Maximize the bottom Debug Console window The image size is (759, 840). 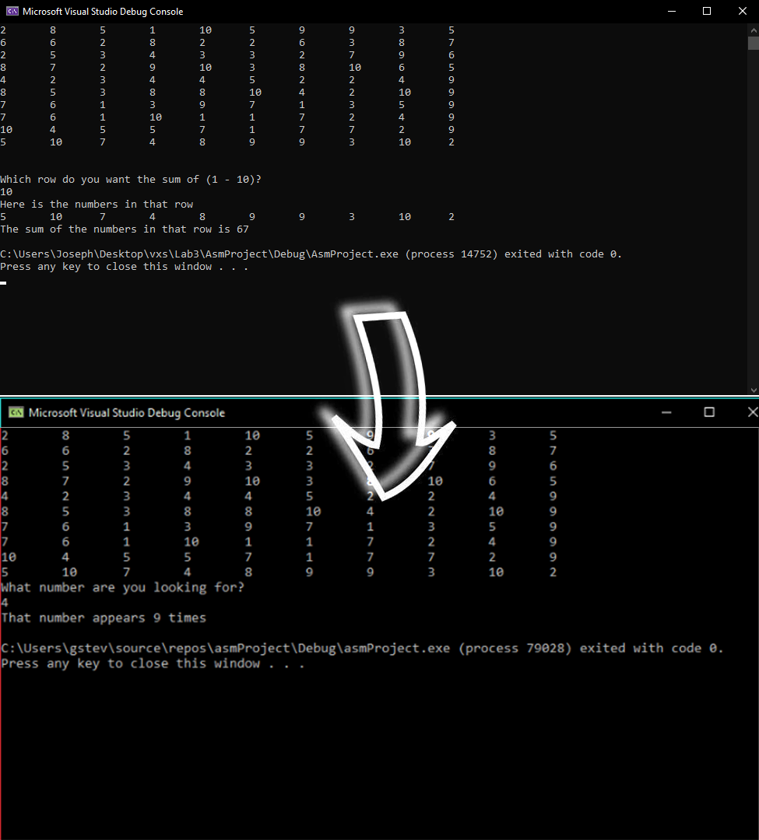tap(709, 412)
